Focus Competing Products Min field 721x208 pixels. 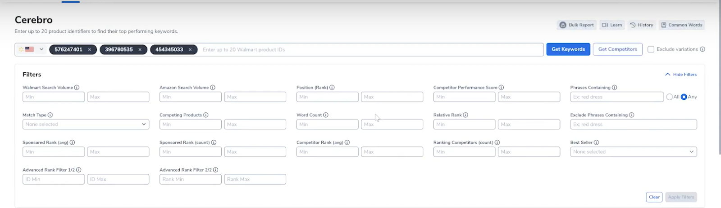click(x=191, y=124)
